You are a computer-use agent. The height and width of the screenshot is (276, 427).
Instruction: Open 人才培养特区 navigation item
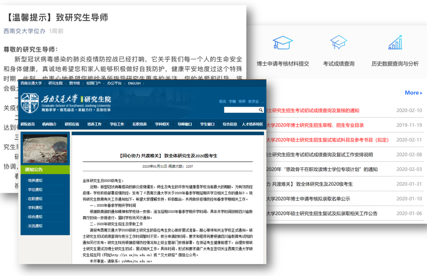(252, 124)
